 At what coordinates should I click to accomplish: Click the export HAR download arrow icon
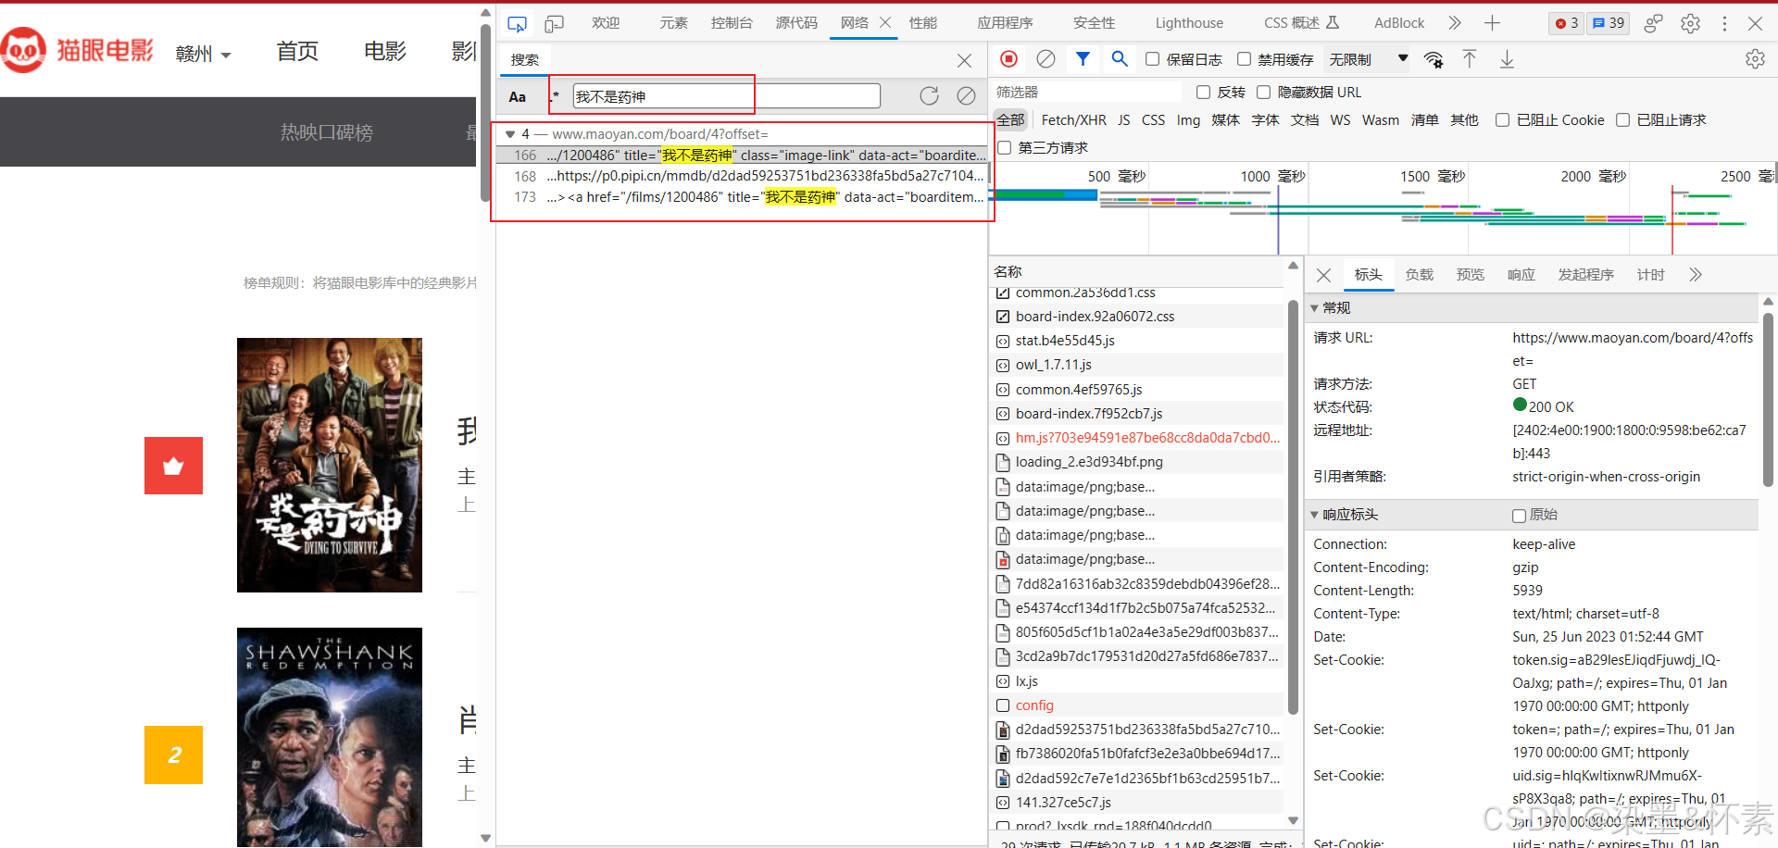click(1507, 59)
